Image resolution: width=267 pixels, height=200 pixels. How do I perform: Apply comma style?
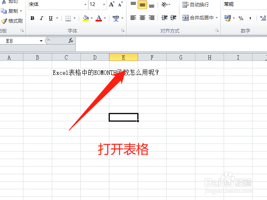(x=250, y=18)
